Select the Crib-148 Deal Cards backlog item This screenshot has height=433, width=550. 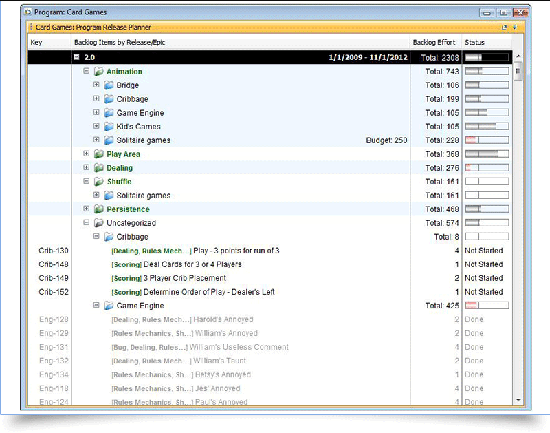[192, 264]
